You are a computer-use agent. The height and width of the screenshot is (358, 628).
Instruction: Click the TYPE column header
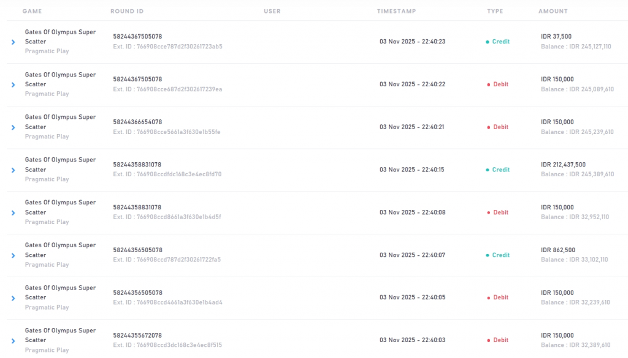pyautogui.click(x=495, y=11)
